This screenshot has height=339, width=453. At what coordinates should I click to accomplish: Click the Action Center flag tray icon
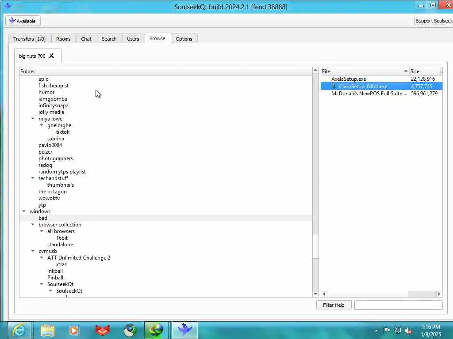click(386, 330)
